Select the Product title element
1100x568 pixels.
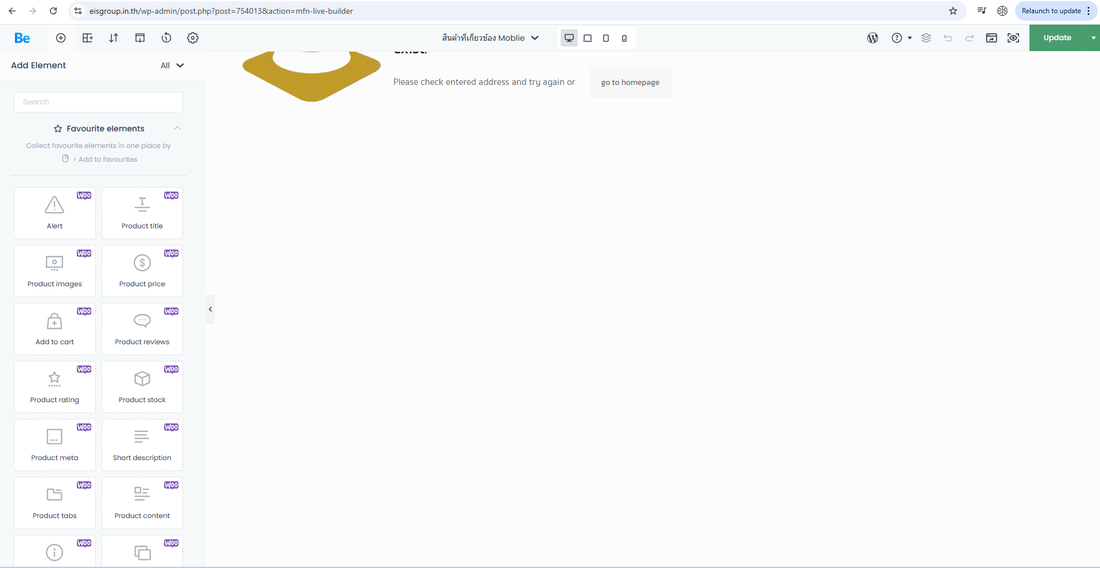coord(142,213)
